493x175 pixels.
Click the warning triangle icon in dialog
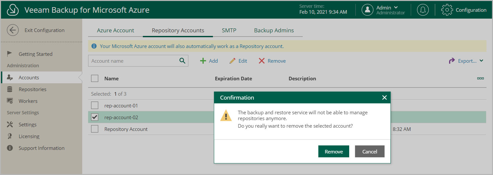(226, 116)
